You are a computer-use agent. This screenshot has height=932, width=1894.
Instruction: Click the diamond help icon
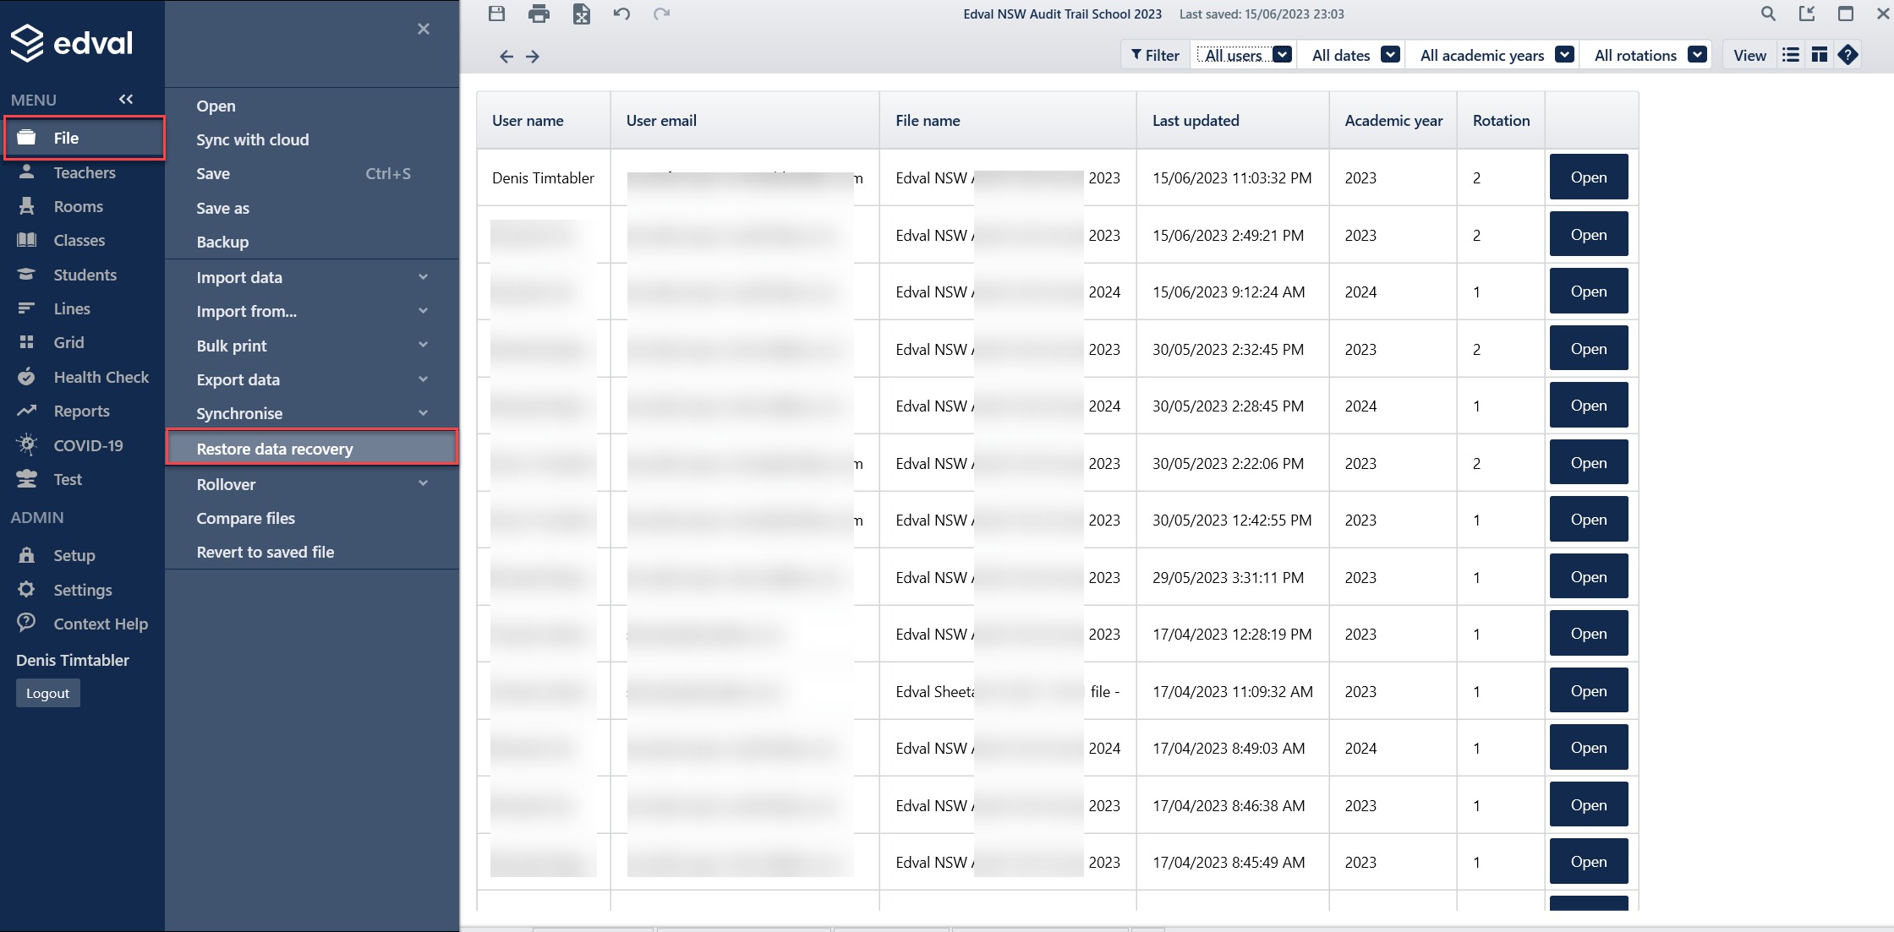[1848, 55]
